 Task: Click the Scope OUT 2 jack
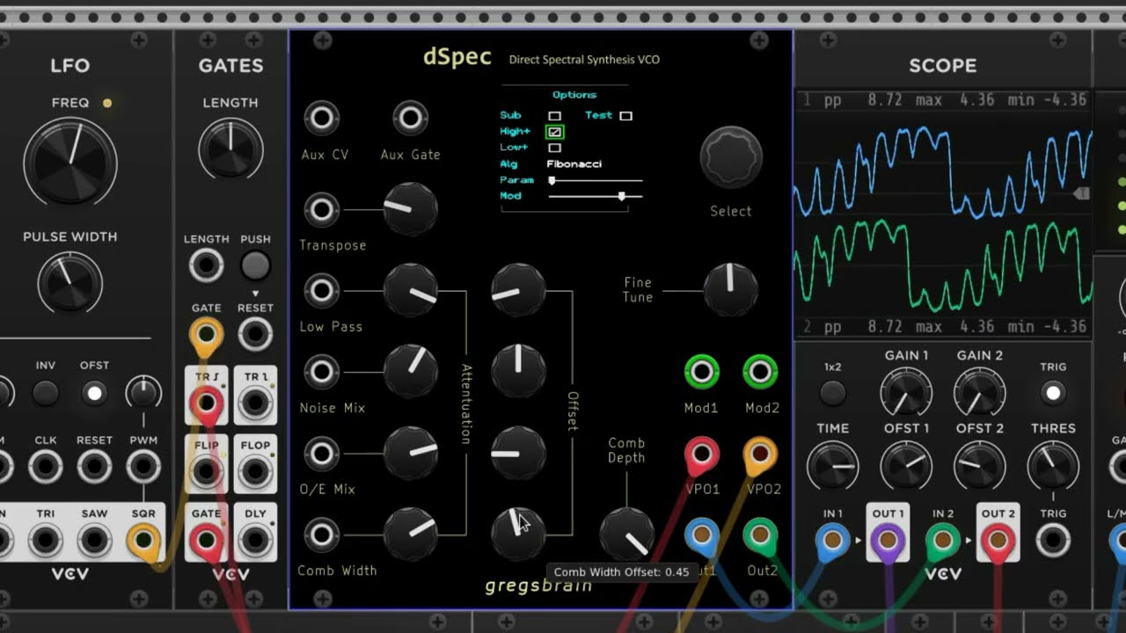[x=998, y=540]
